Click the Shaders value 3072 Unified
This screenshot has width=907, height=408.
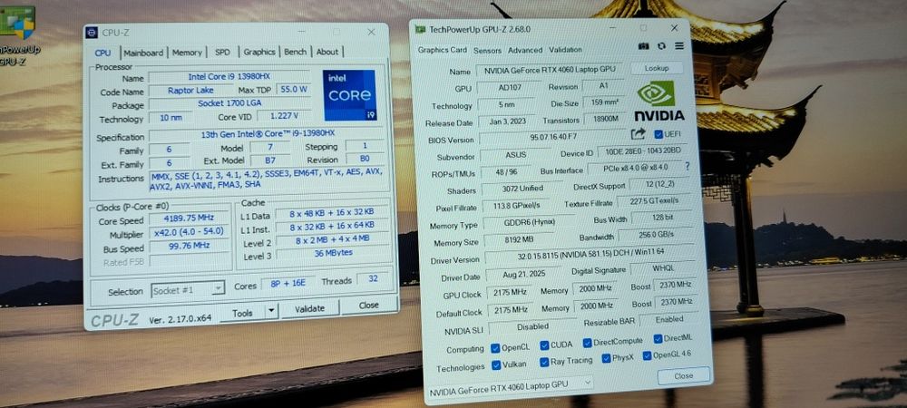pos(522,188)
